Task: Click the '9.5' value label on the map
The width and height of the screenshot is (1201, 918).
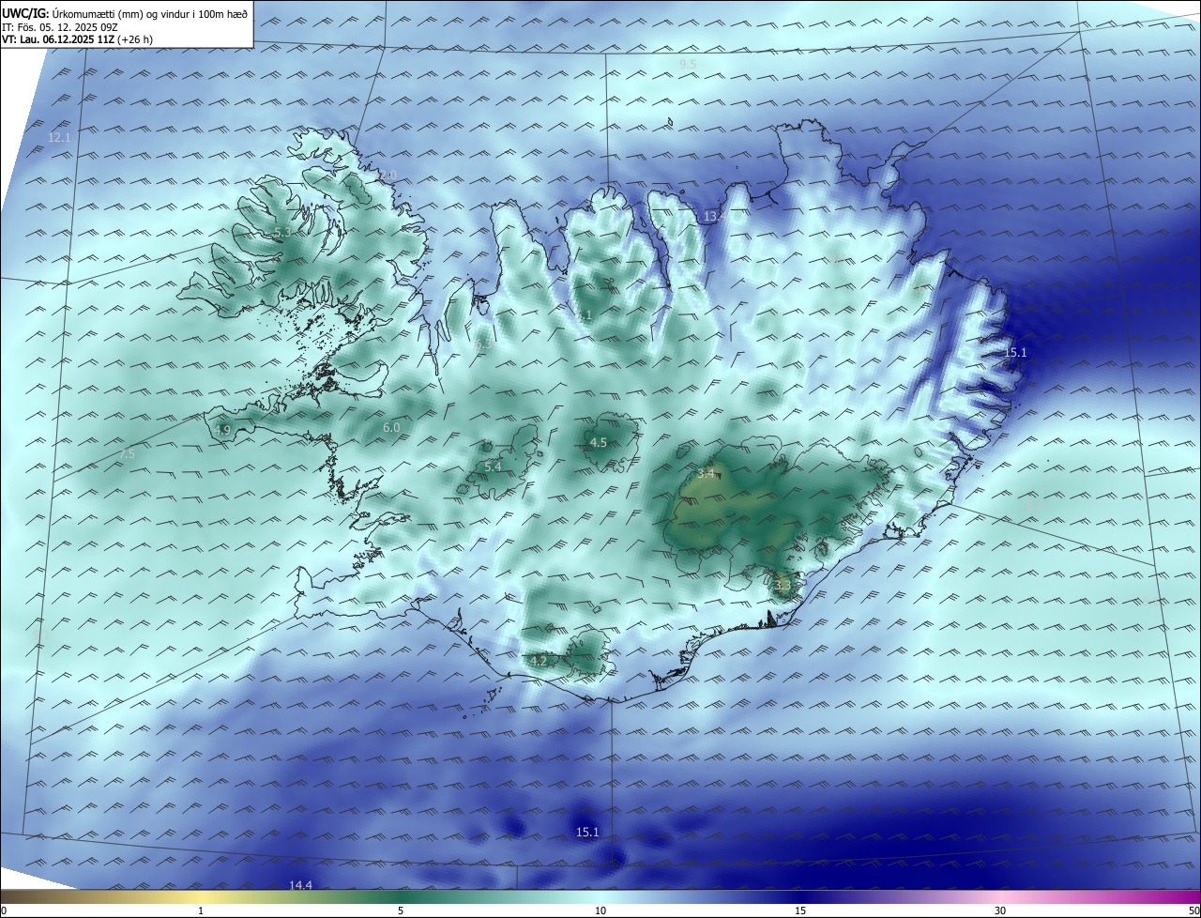Action: point(688,64)
